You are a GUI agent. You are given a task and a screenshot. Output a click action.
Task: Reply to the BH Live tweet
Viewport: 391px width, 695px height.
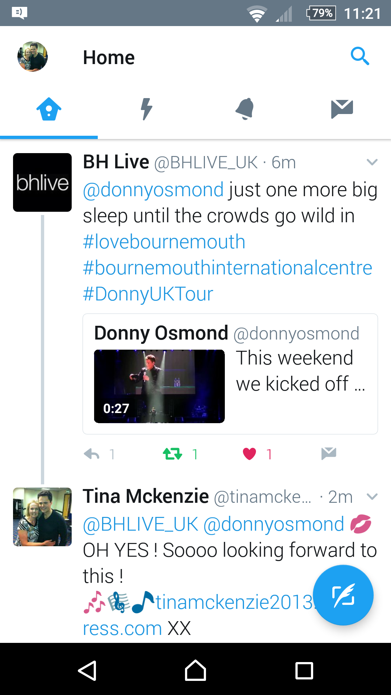tap(92, 454)
